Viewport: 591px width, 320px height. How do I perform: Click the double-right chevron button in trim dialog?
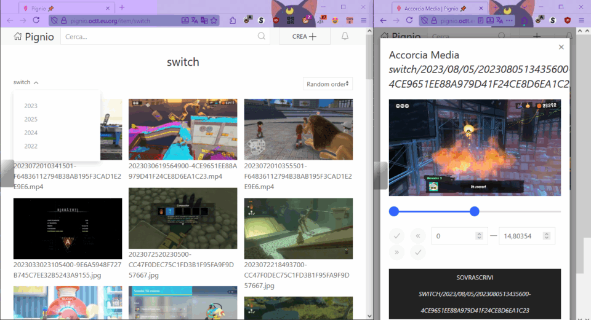coord(397,252)
